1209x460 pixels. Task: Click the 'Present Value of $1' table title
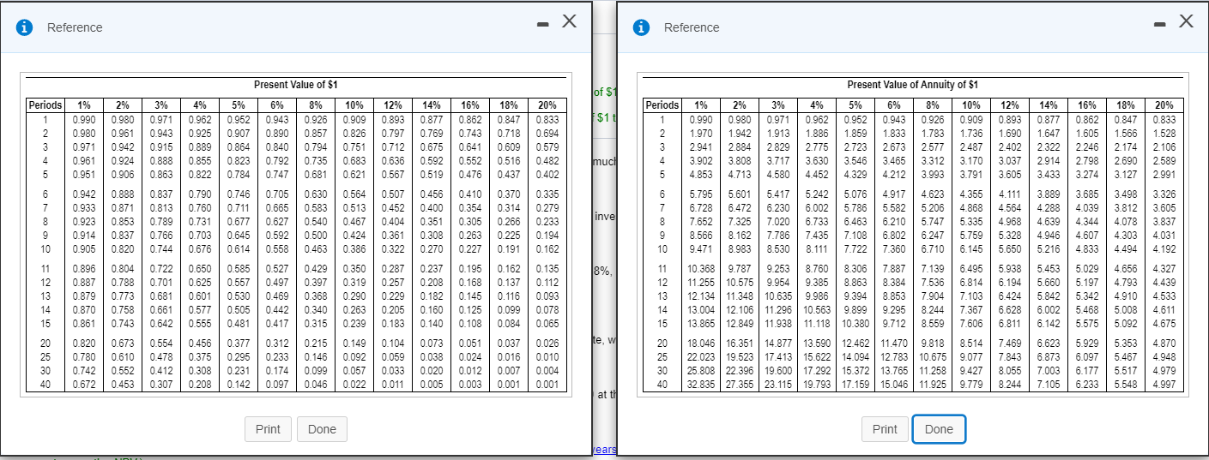(296, 85)
